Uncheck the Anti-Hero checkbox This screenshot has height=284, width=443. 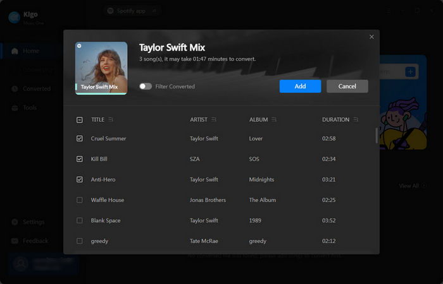click(79, 179)
